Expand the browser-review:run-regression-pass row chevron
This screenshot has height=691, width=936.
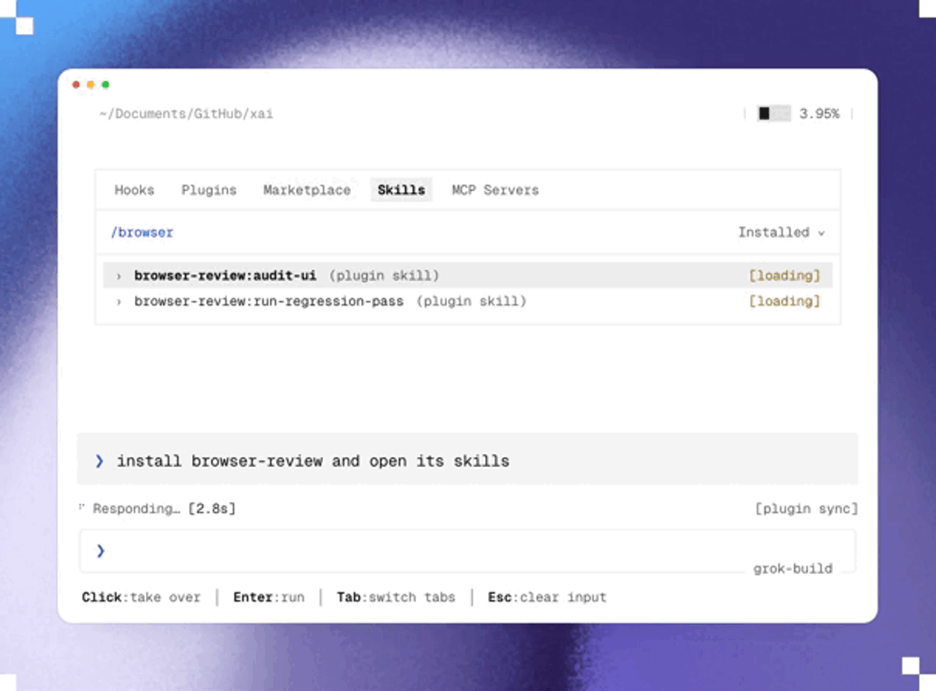point(119,301)
